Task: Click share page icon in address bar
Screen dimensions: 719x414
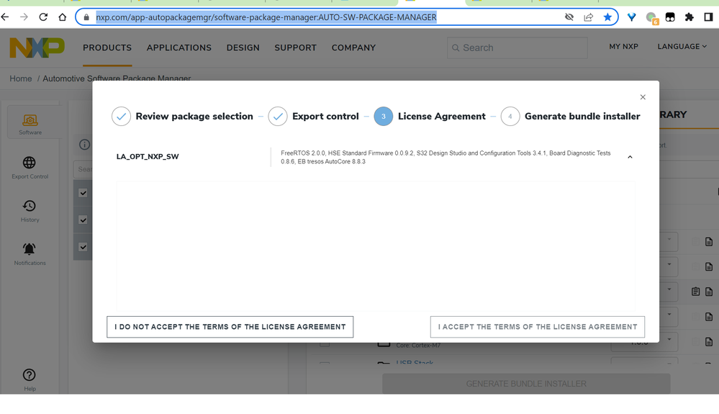Action: click(588, 17)
